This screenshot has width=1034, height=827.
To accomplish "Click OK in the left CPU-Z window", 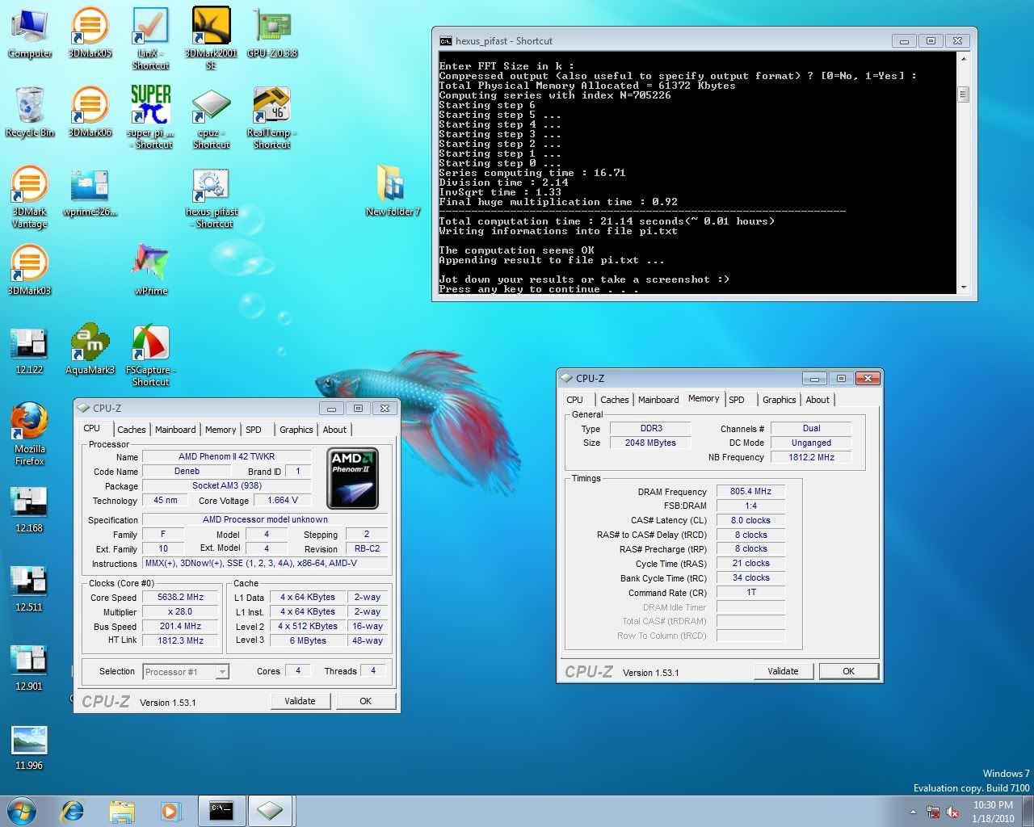I will click(365, 701).
